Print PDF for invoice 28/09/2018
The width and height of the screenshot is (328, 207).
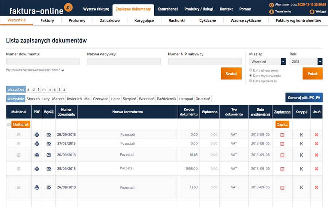[37, 134]
